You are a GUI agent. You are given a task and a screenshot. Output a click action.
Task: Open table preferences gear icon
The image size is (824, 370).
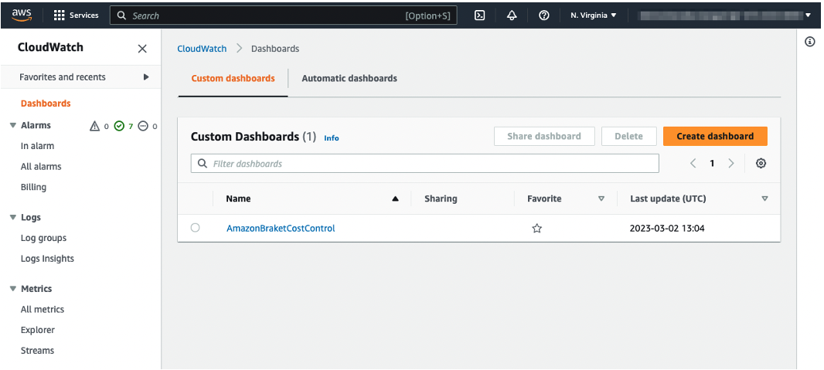[x=761, y=163]
